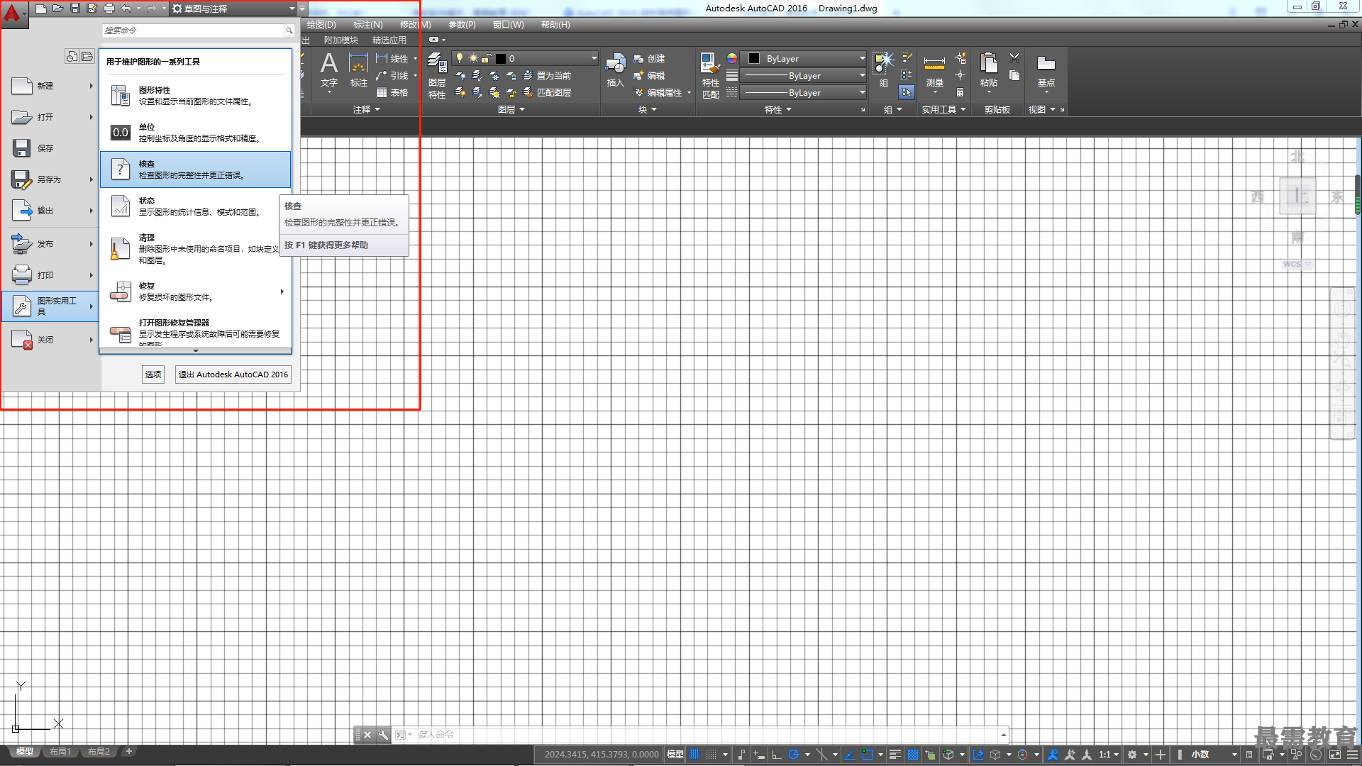The height and width of the screenshot is (766, 1362).
Task: Click the Paste (粘贴) clipboard icon
Action: (x=988, y=71)
